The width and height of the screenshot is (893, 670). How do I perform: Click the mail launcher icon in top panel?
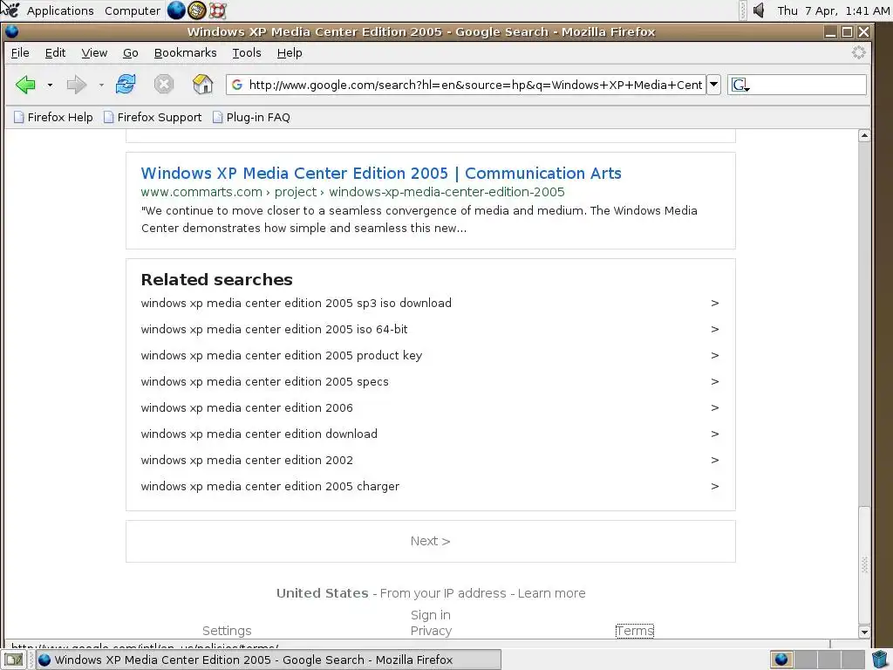click(196, 10)
